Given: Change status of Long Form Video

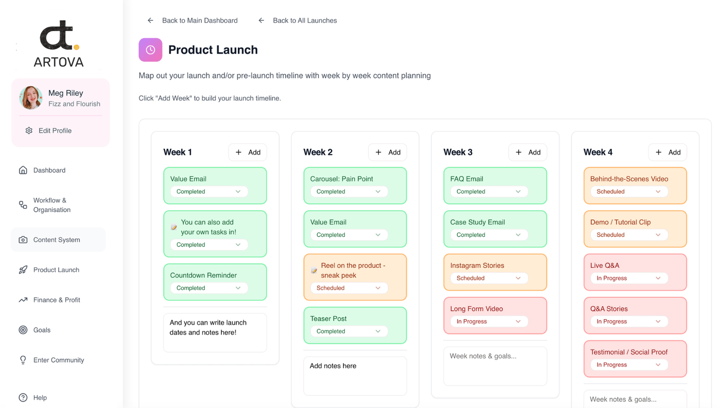Looking at the screenshot, I should point(488,321).
